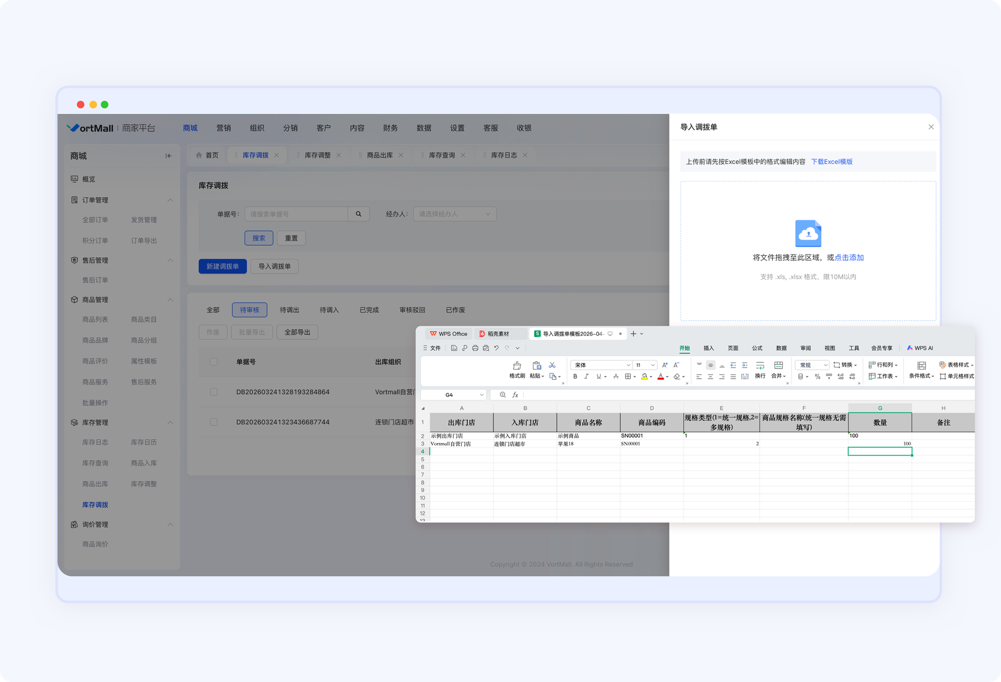Switch to the 插入 ribbon tab
Screen dimensions: 1001x682
pyautogui.click(x=708, y=349)
